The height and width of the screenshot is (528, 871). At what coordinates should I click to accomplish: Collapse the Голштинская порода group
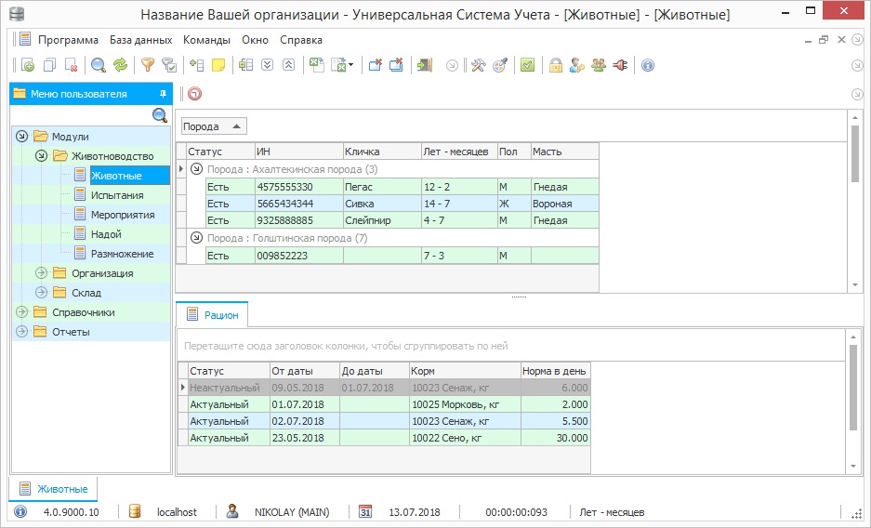(x=196, y=238)
